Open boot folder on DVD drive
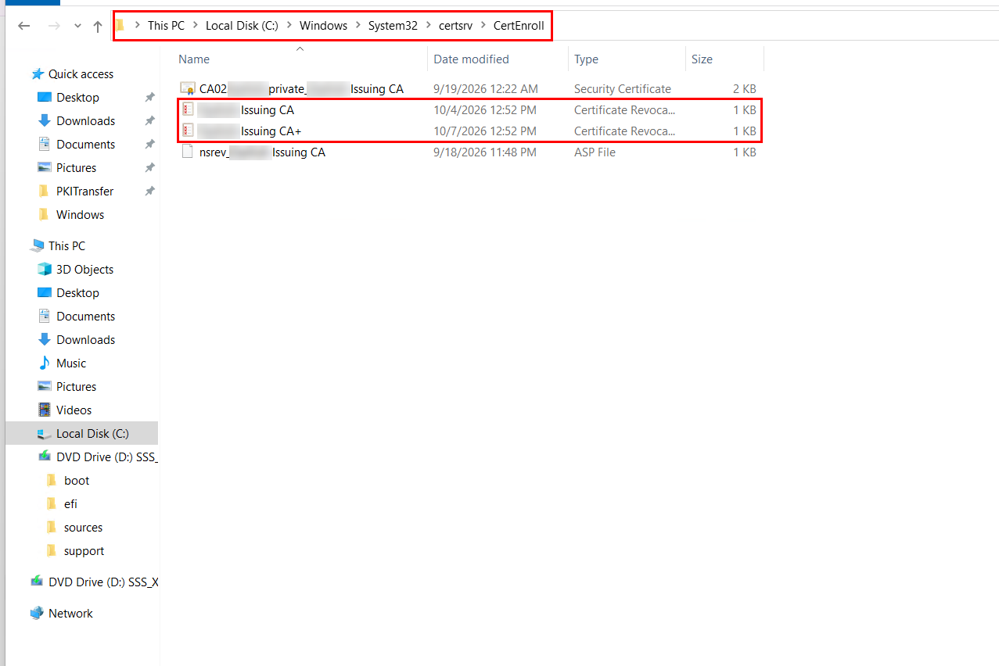 tap(77, 481)
